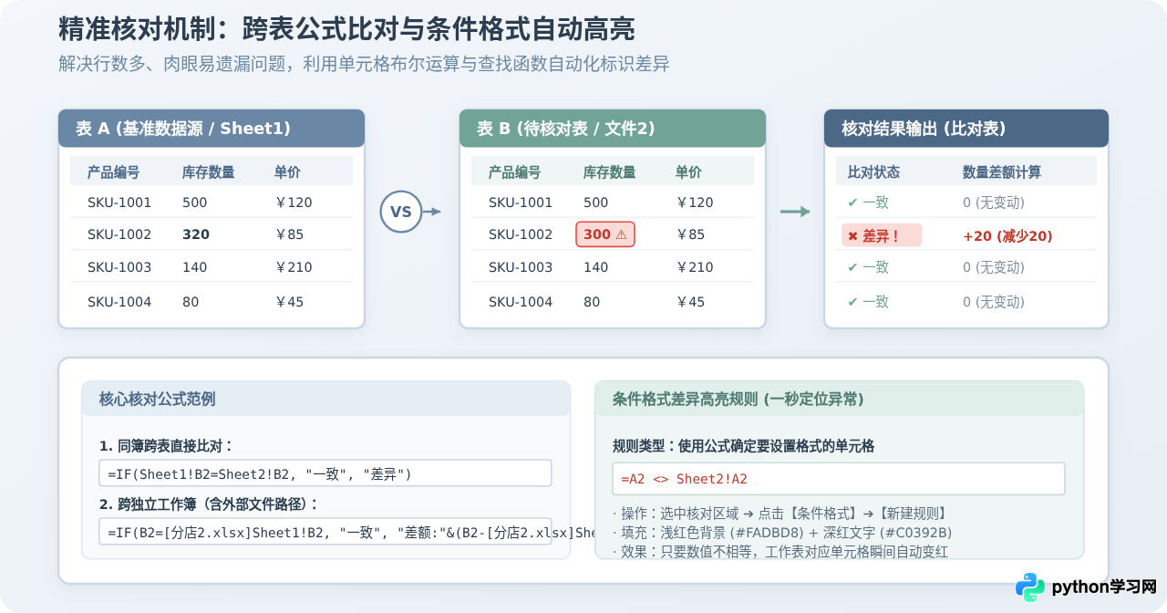Select the 表 A (基准数据源 / Sheet1) header
Image resolution: width=1167 pixels, height=613 pixels.
coord(212,129)
